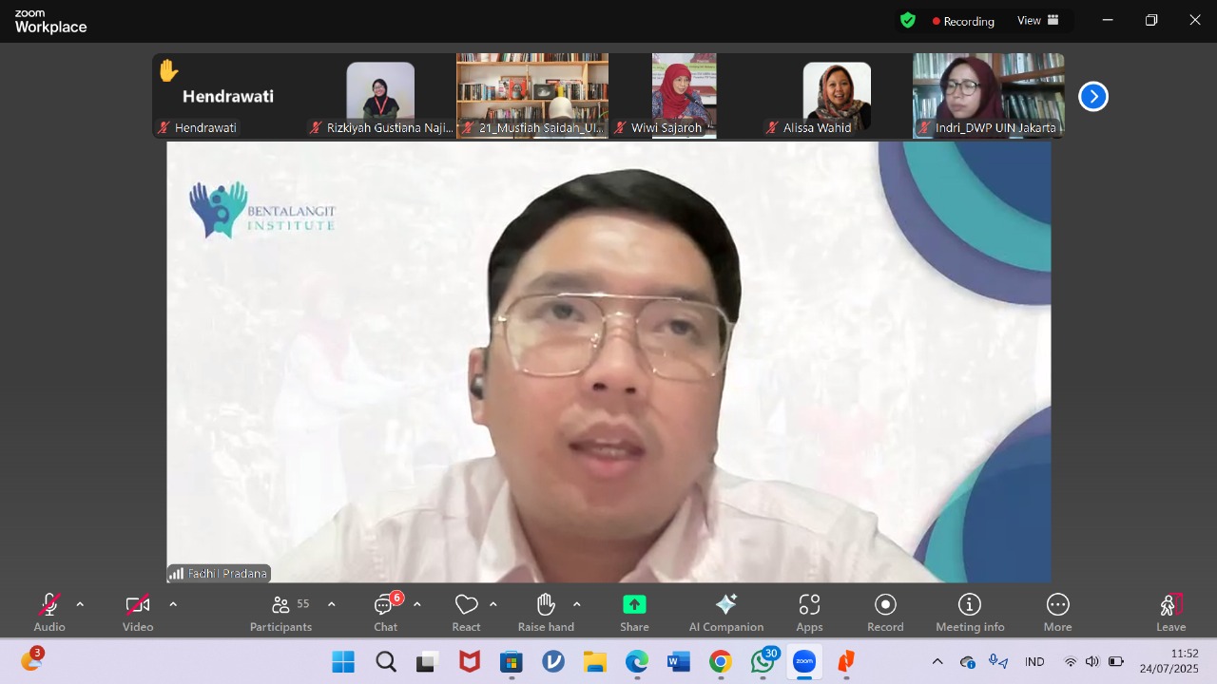Image resolution: width=1217 pixels, height=684 pixels.
Task: Open microphone tray icon
Action: point(997,661)
